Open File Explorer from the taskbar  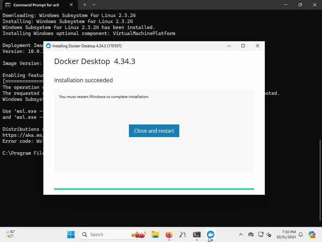point(155,234)
